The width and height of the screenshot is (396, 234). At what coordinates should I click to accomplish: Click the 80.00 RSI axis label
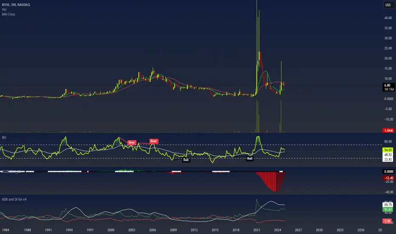pyautogui.click(x=388, y=141)
